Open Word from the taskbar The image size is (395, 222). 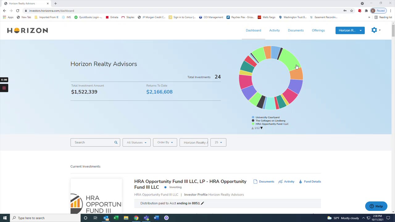tap(156, 218)
